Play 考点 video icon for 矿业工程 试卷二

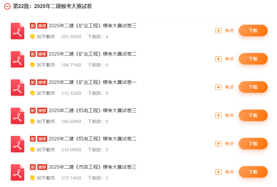point(219,59)
